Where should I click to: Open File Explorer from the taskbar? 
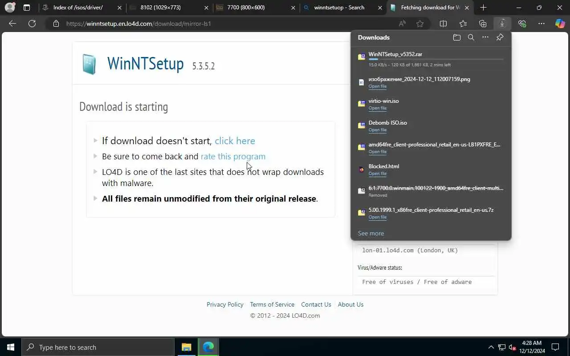click(x=186, y=347)
